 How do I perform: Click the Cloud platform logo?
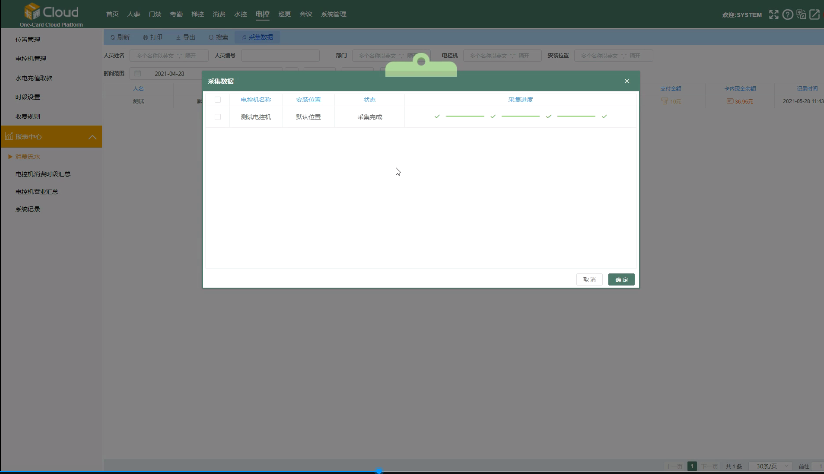click(x=51, y=15)
